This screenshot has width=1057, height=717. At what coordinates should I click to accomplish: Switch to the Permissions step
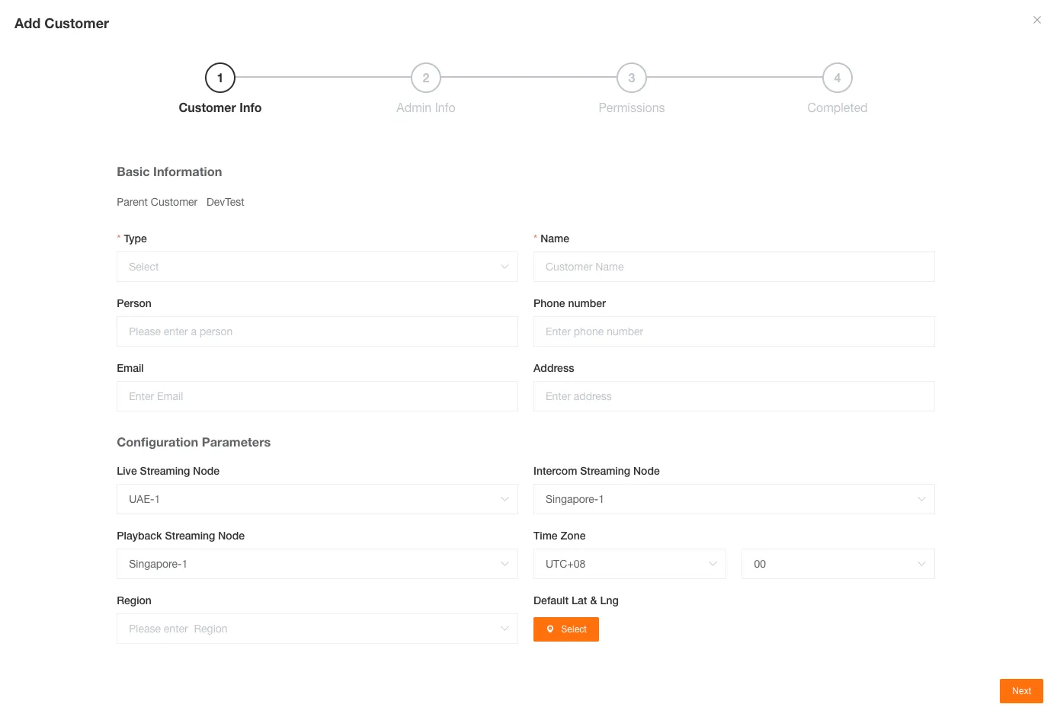click(x=631, y=107)
